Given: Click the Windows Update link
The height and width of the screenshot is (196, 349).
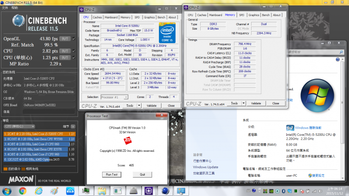Looking at the screenshot, I should [206, 167].
